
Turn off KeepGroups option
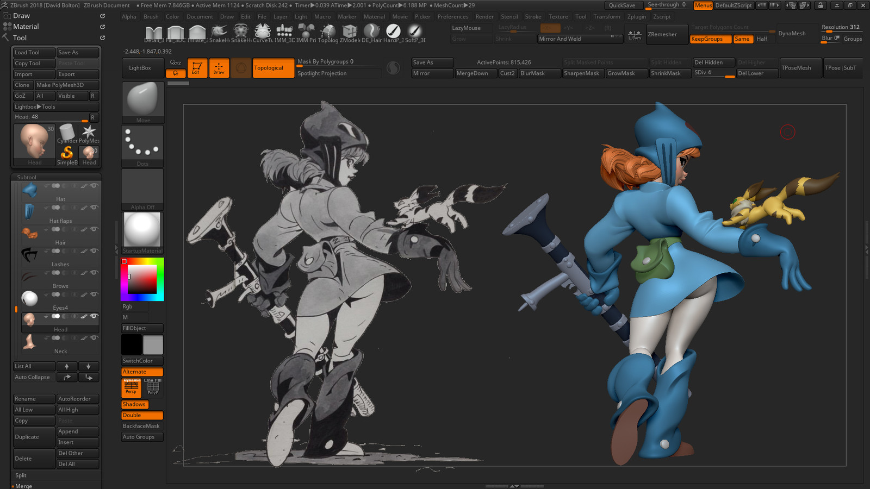[x=710, y=39]
